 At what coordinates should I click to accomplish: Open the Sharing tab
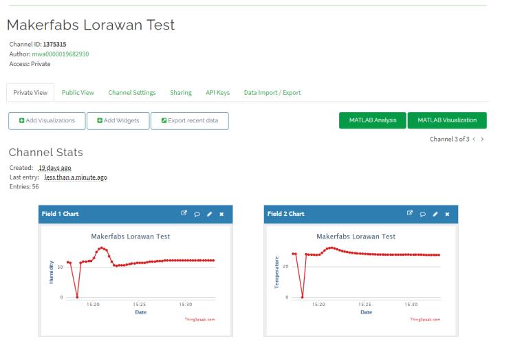pyautogui.click(x=181, y=93)
